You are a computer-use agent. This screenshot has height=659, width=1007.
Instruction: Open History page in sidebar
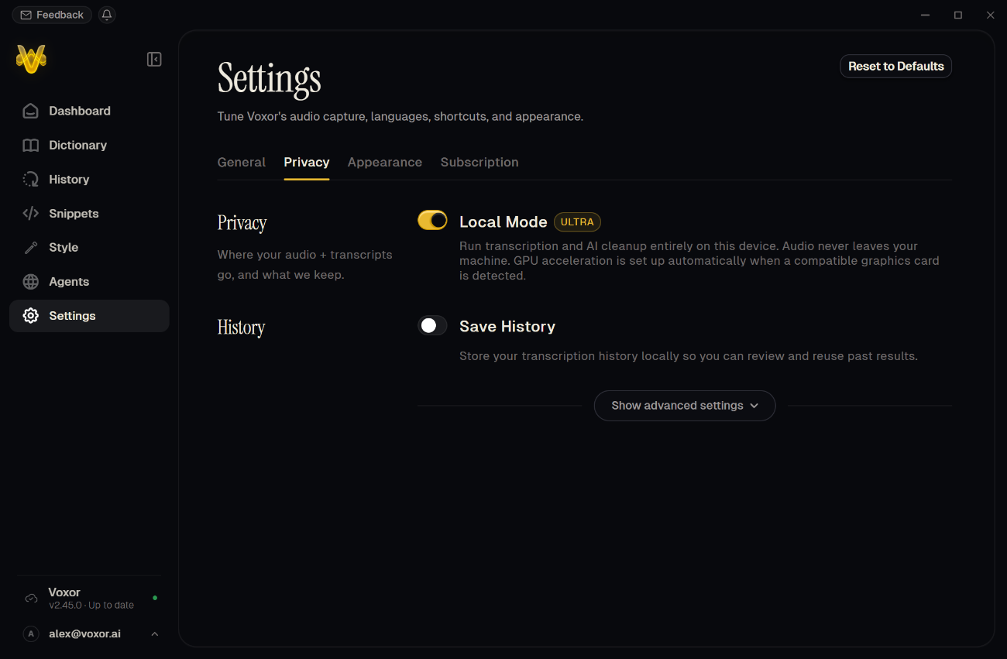tap(89, 179)
